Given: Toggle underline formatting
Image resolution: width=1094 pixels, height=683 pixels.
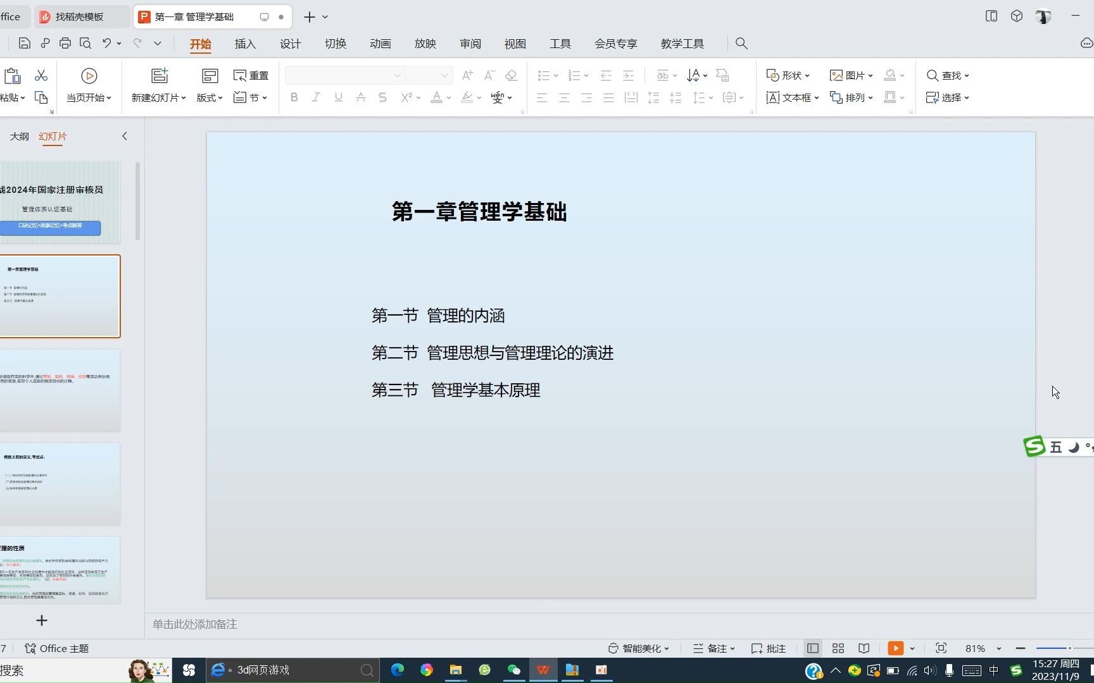Looking at the screenshot, I should tap(338, 97).
